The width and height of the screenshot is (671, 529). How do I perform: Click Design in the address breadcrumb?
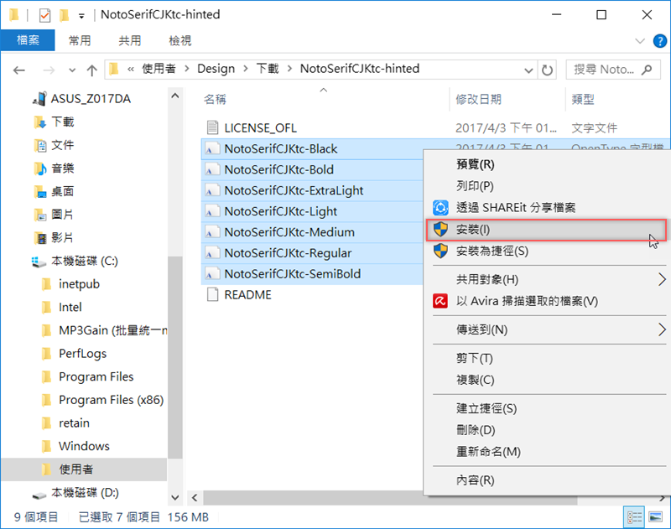pyautogui.click(x=216, y=69)
